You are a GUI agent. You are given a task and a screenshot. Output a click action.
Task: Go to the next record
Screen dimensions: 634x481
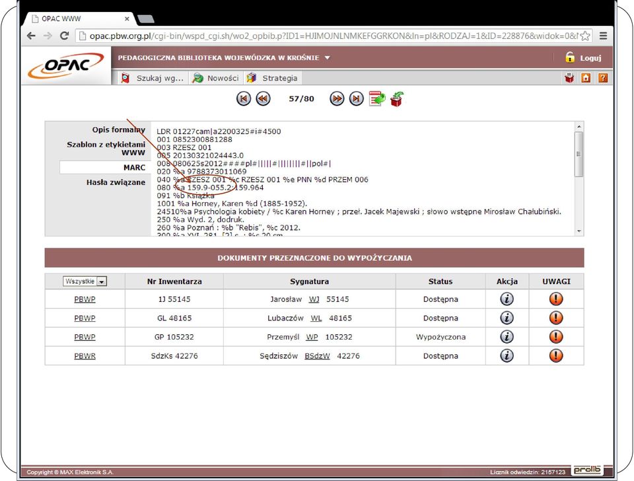pyautogui.click(x=337, y=98)
